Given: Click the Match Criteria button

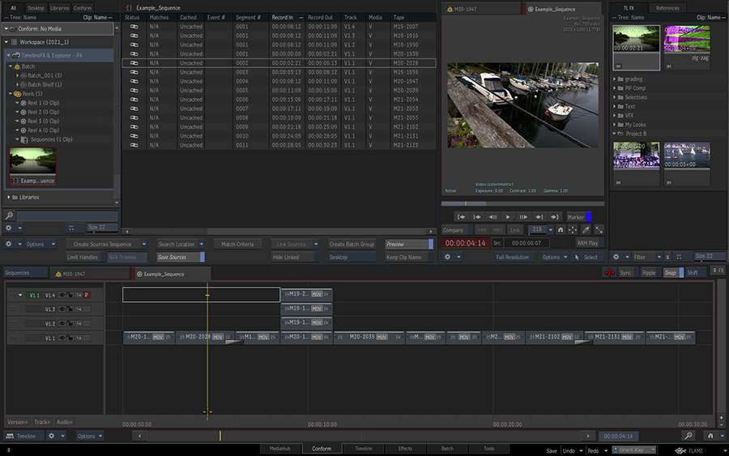Looking at the screenshot, I should click(x=238, y=244).
